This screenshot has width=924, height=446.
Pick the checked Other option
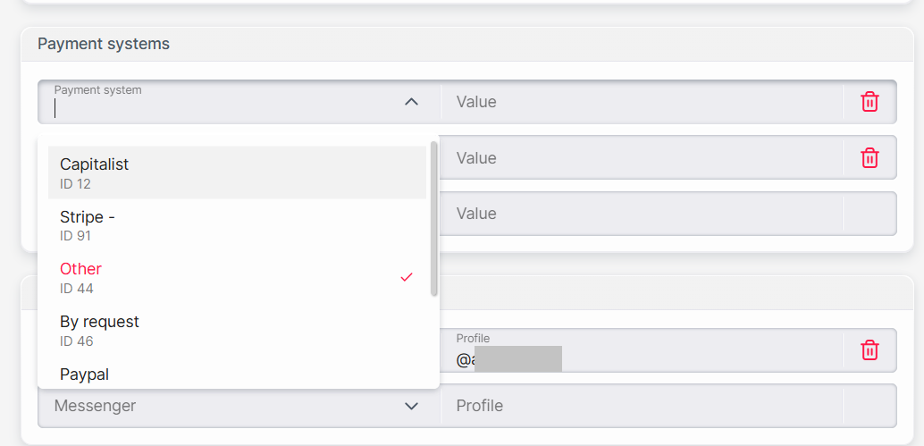click(x=237, y=277)
